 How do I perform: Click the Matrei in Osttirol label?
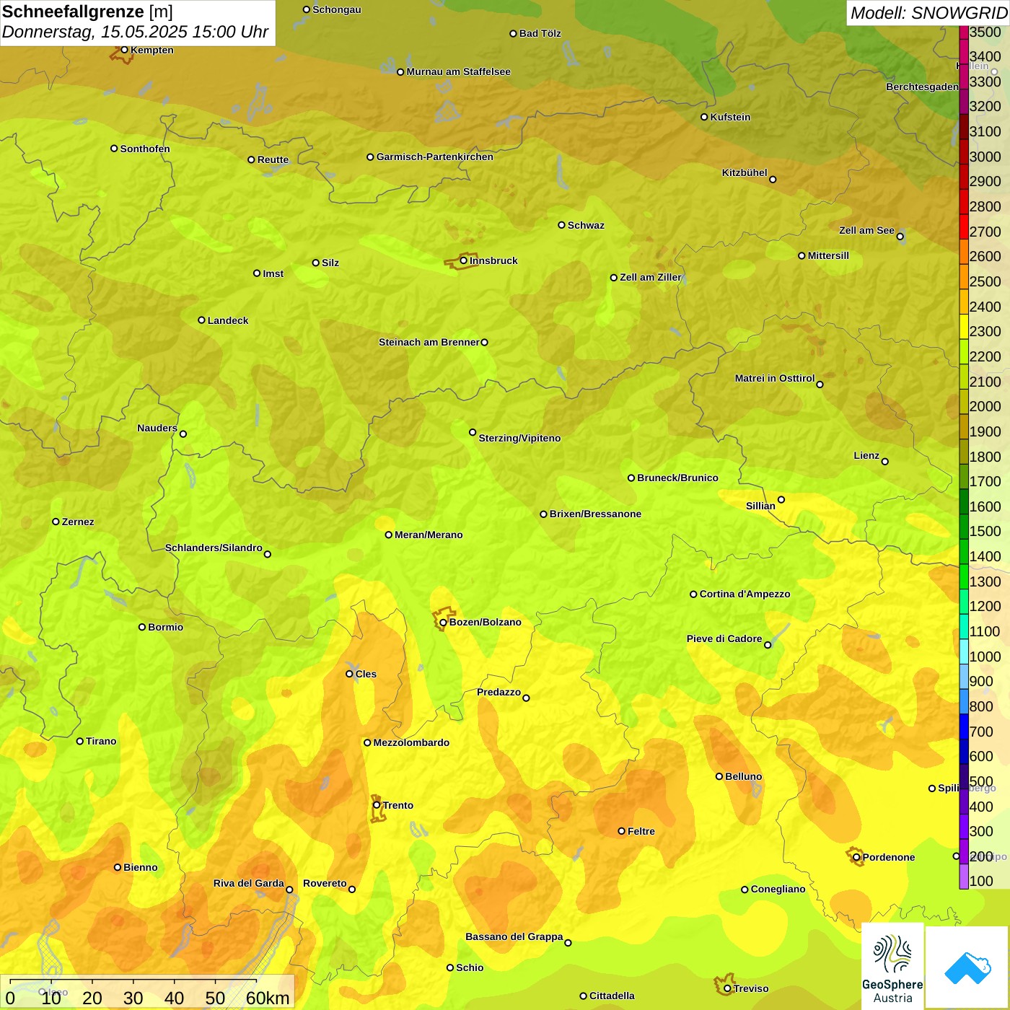775,378
